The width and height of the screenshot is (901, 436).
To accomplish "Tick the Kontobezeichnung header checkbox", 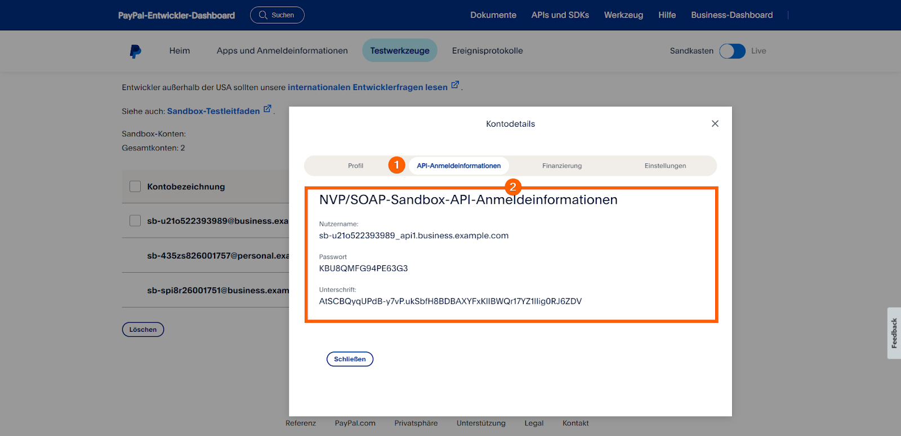I will click(x=135, y=186).
